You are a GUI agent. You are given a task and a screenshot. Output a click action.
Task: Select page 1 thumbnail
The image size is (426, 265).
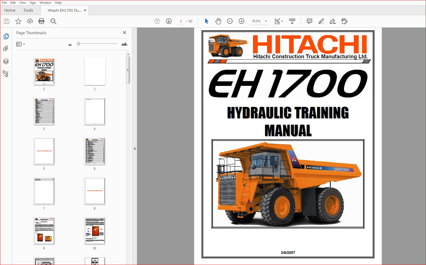44,71
